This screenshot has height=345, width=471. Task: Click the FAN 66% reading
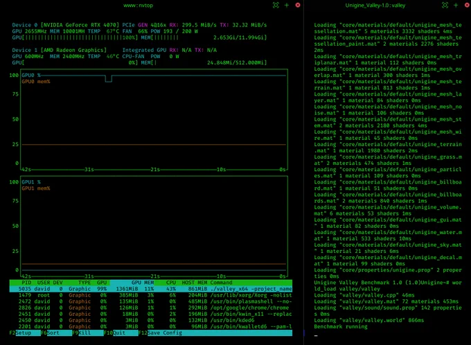pos(135,31)
